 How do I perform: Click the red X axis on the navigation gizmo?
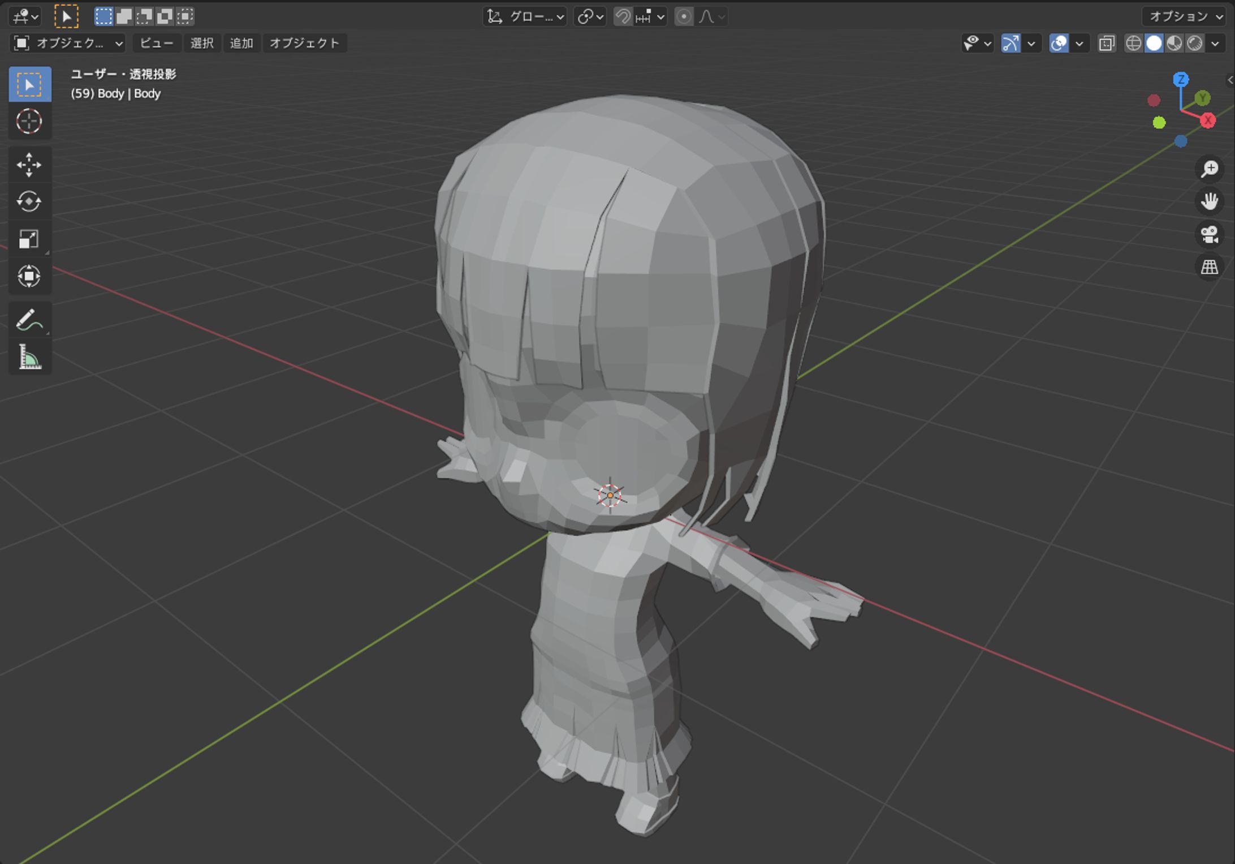pos(1209,120)
